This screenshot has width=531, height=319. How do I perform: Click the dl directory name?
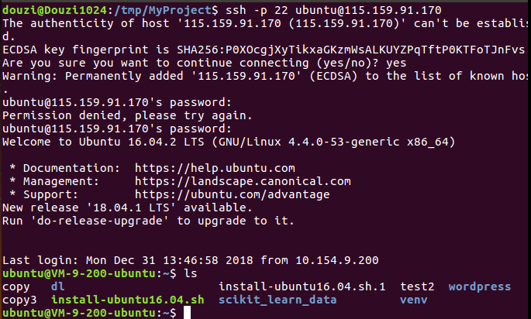coord(57,286)
